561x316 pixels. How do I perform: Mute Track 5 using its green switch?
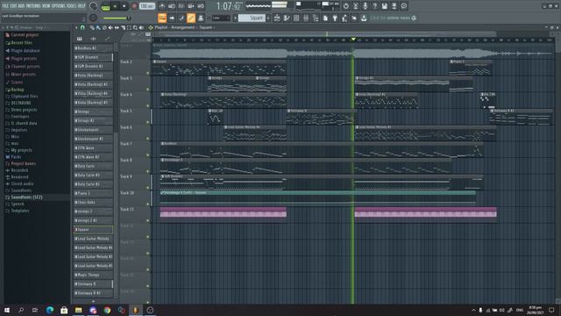pyautogui.click(x=148, y=123)
